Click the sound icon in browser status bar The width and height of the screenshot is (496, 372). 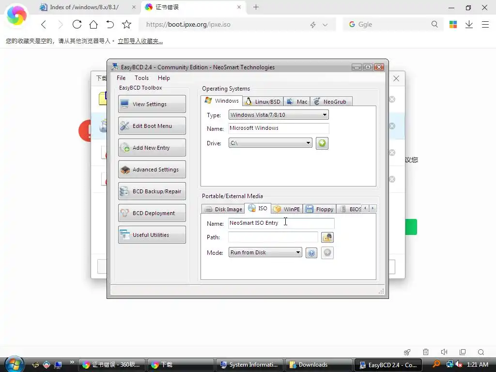click(444, 352)
